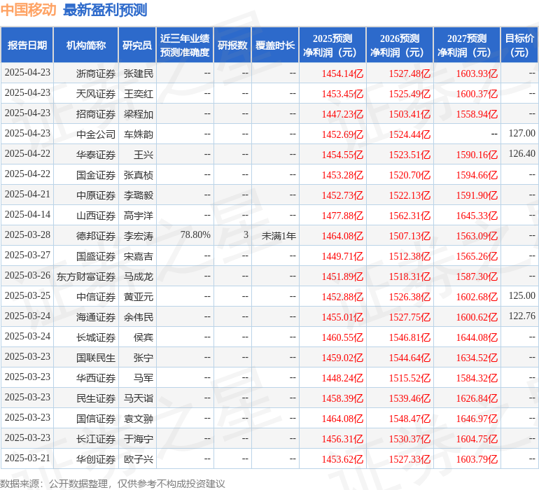Click the 78.80% accuracy value
Viewport: 539px width, 490px height.
click(195, 235)
